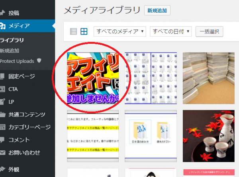The height and width of the screenshot is (177, 239).
Task: Switch to grid view icon
Action: (x=84, y=31)
